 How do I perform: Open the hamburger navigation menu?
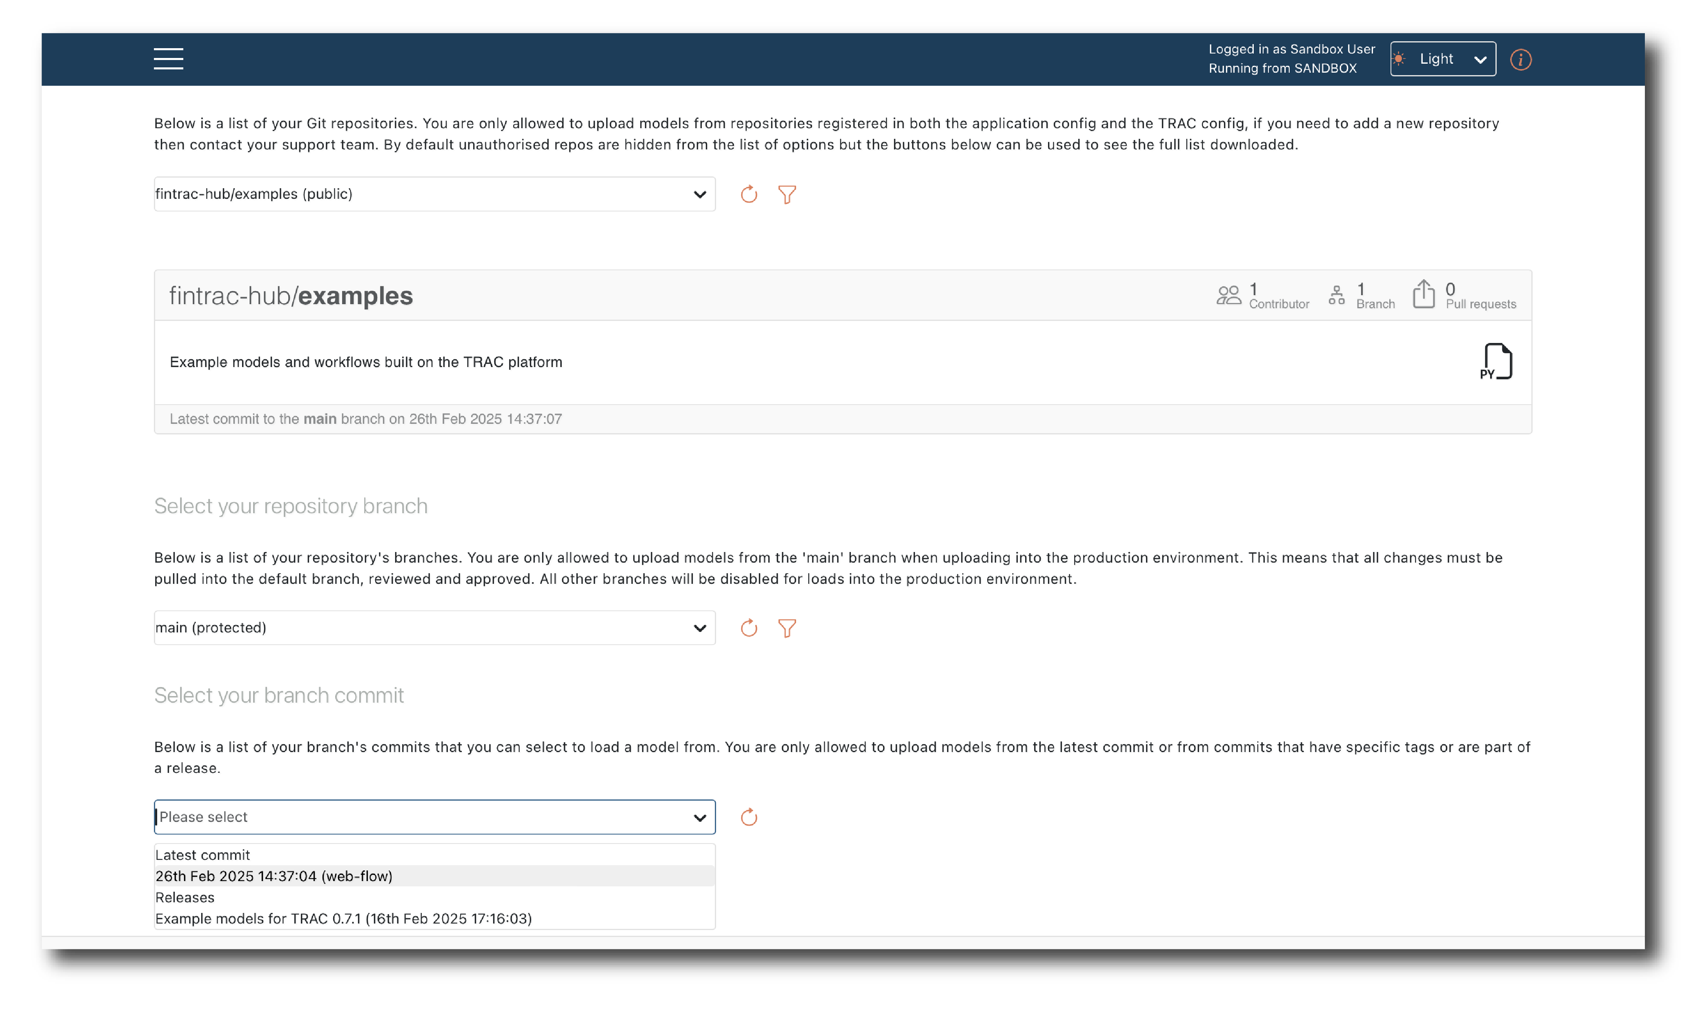(x=168, y=59)
